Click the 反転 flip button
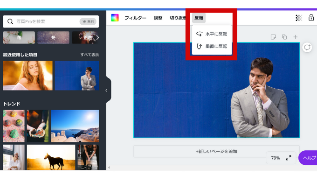This screenshot has width=317, height=182. [199, 18]
